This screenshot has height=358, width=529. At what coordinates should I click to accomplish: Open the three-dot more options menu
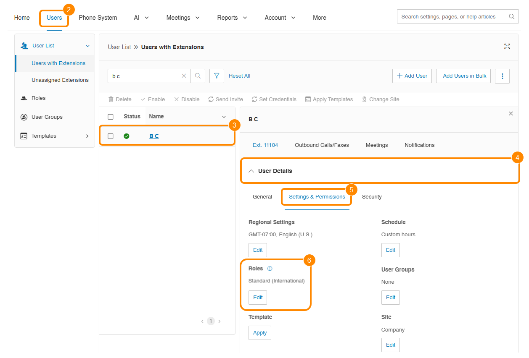(502, 76)
